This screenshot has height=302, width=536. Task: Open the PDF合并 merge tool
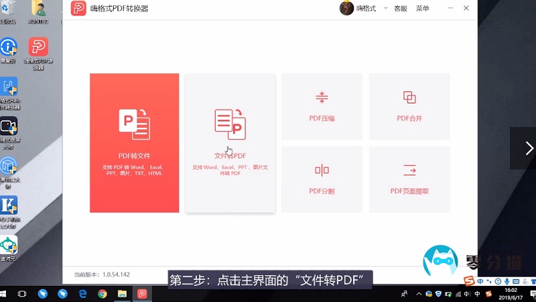click(409, 106)
